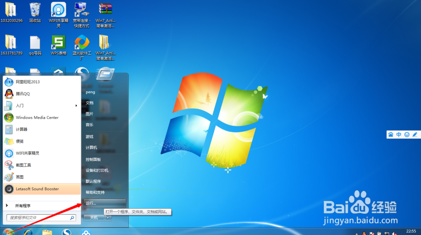Open the 回收站 recycle bin on desktop

click(35, 12)
